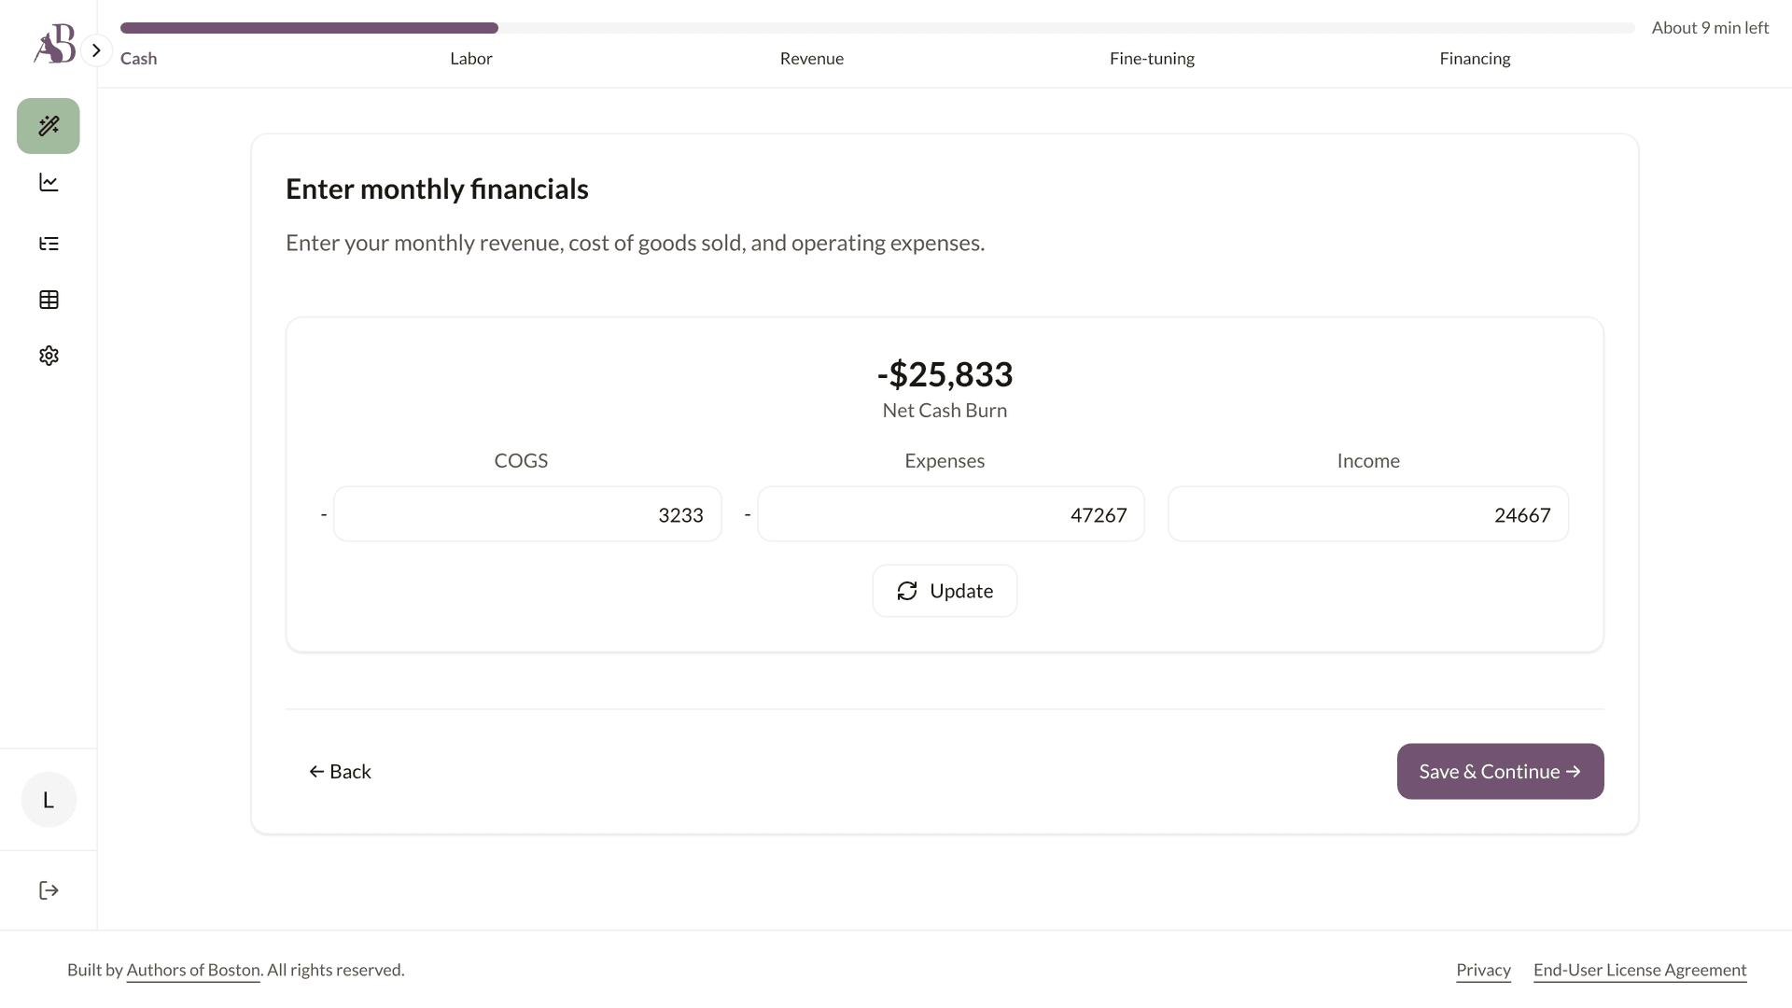Open End-User License Agreement link
The height and width of the screenshot is (1008, 1792).
[1640, 970]
